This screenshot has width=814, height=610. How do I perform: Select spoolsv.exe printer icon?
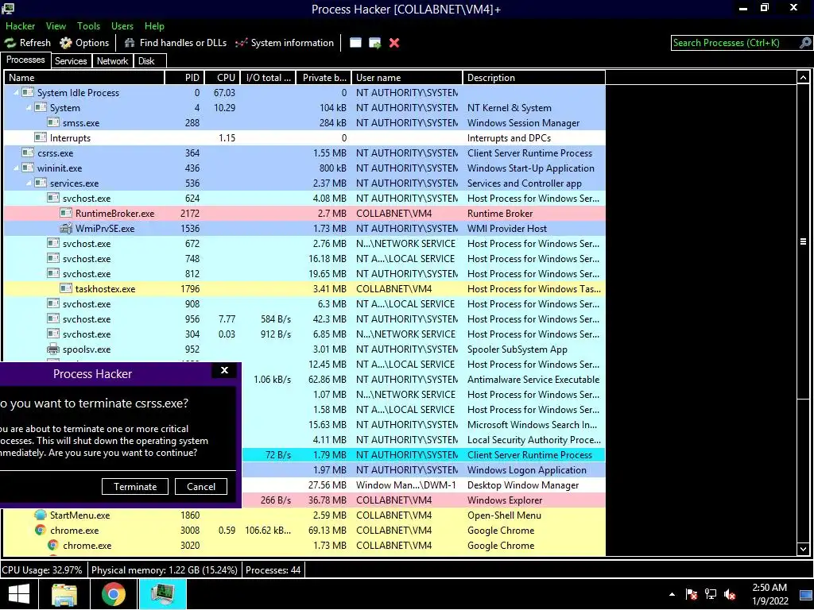pos(53,349)
